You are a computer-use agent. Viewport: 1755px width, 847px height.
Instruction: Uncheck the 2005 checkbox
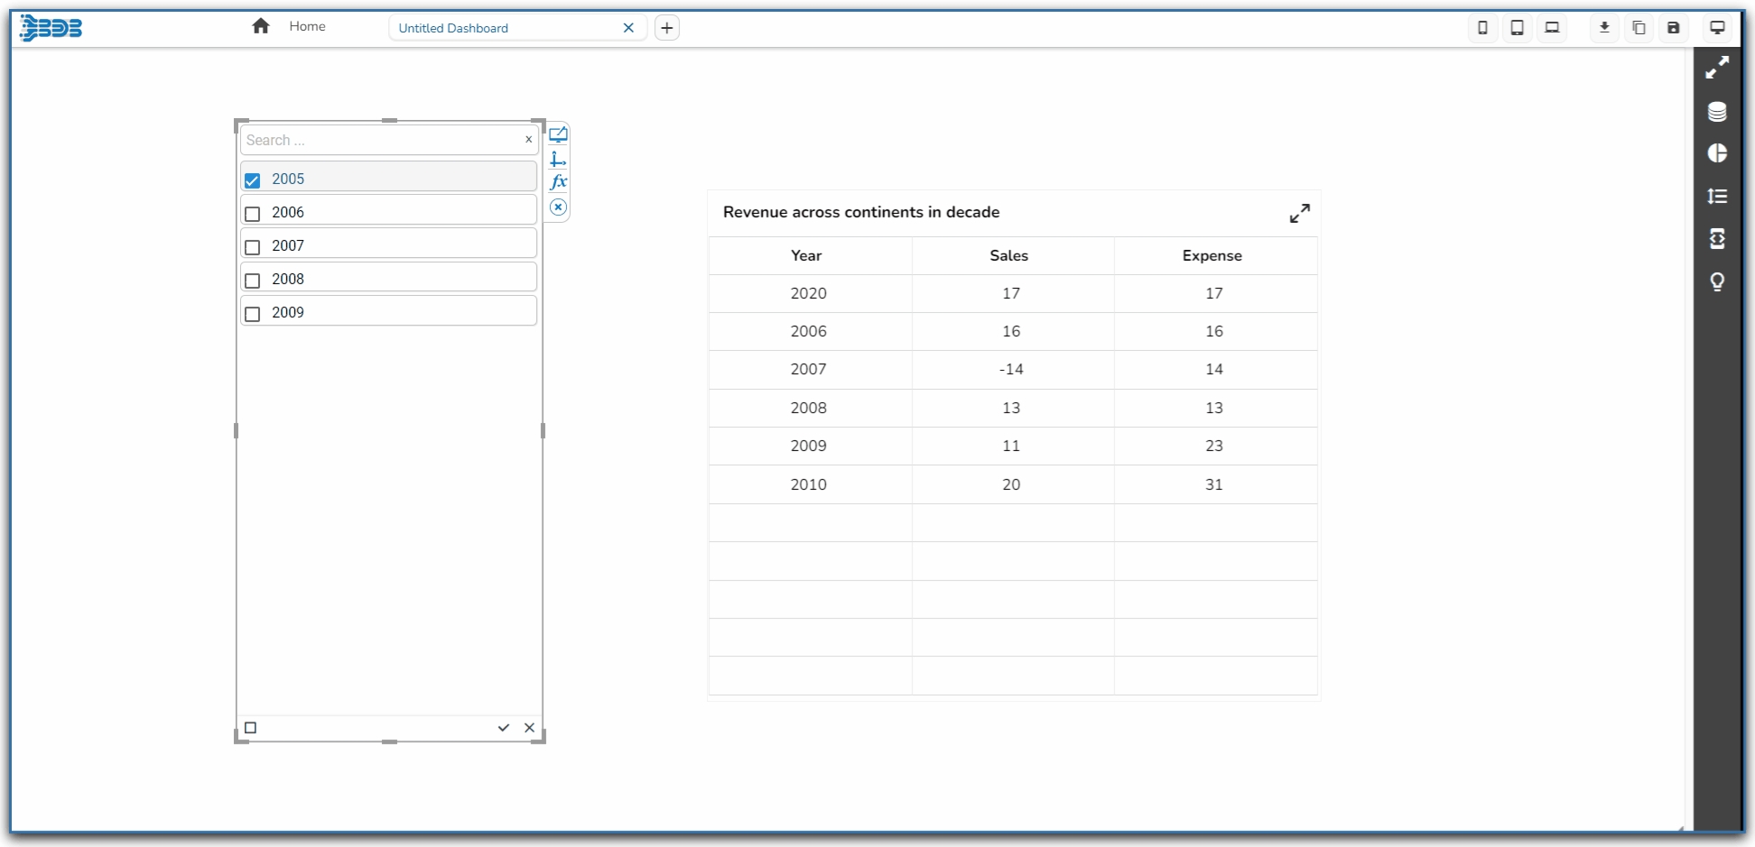point(253,180)
